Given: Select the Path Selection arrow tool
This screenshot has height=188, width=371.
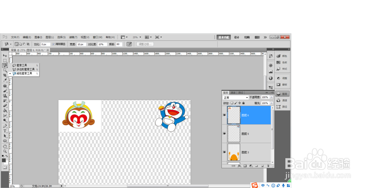Looking at the screenshot, I should pyautogui.click(x=5, y=136).
